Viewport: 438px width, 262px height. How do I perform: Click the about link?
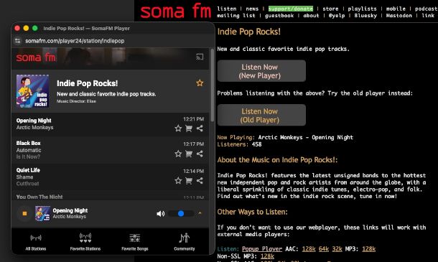pyautogui.click(x=311, y=16)
